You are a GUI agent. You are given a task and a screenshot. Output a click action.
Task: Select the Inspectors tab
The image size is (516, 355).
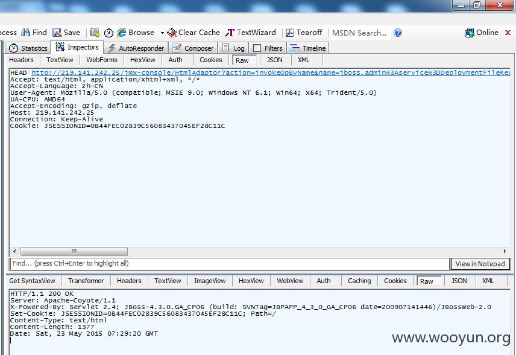(77, 47)
